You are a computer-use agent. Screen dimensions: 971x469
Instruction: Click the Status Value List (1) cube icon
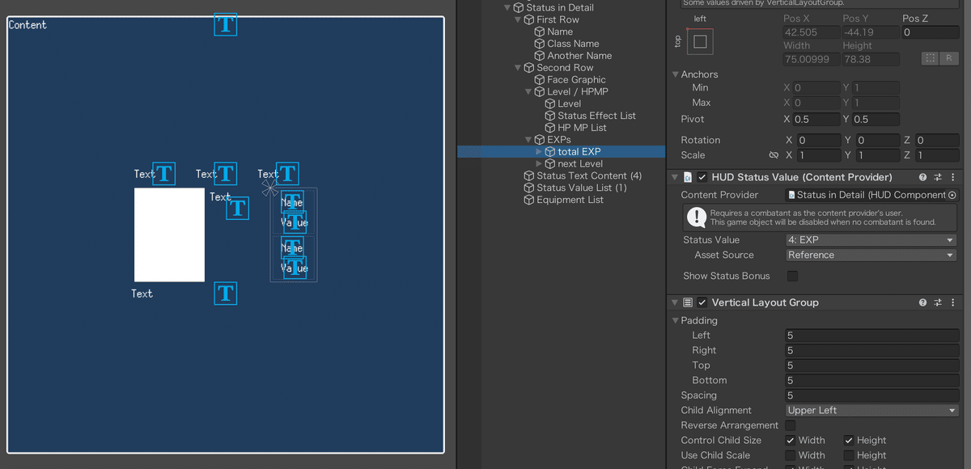tap(529, 188)
